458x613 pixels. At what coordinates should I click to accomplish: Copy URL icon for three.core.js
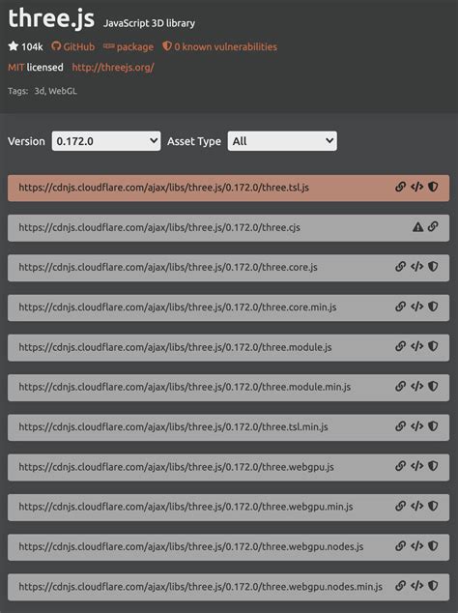click(400, 267)
